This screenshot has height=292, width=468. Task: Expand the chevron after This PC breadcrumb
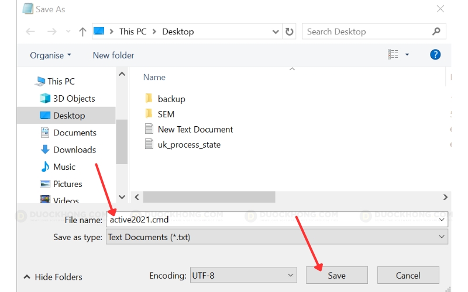pyautogui.click(x=154, y=32)
